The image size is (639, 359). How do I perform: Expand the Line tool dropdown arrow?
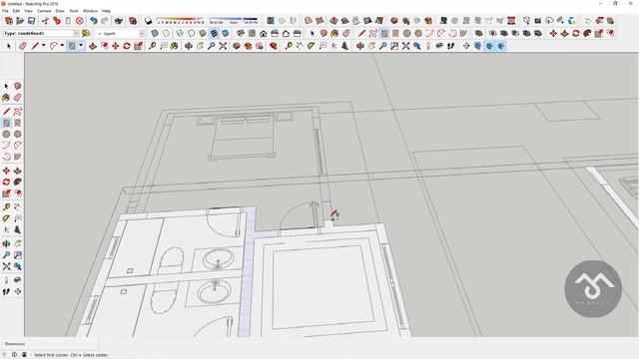click(x=43, y=46)
